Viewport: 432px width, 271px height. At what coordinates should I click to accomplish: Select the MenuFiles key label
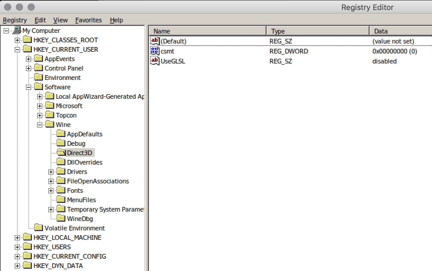click(x=81, y=200)
